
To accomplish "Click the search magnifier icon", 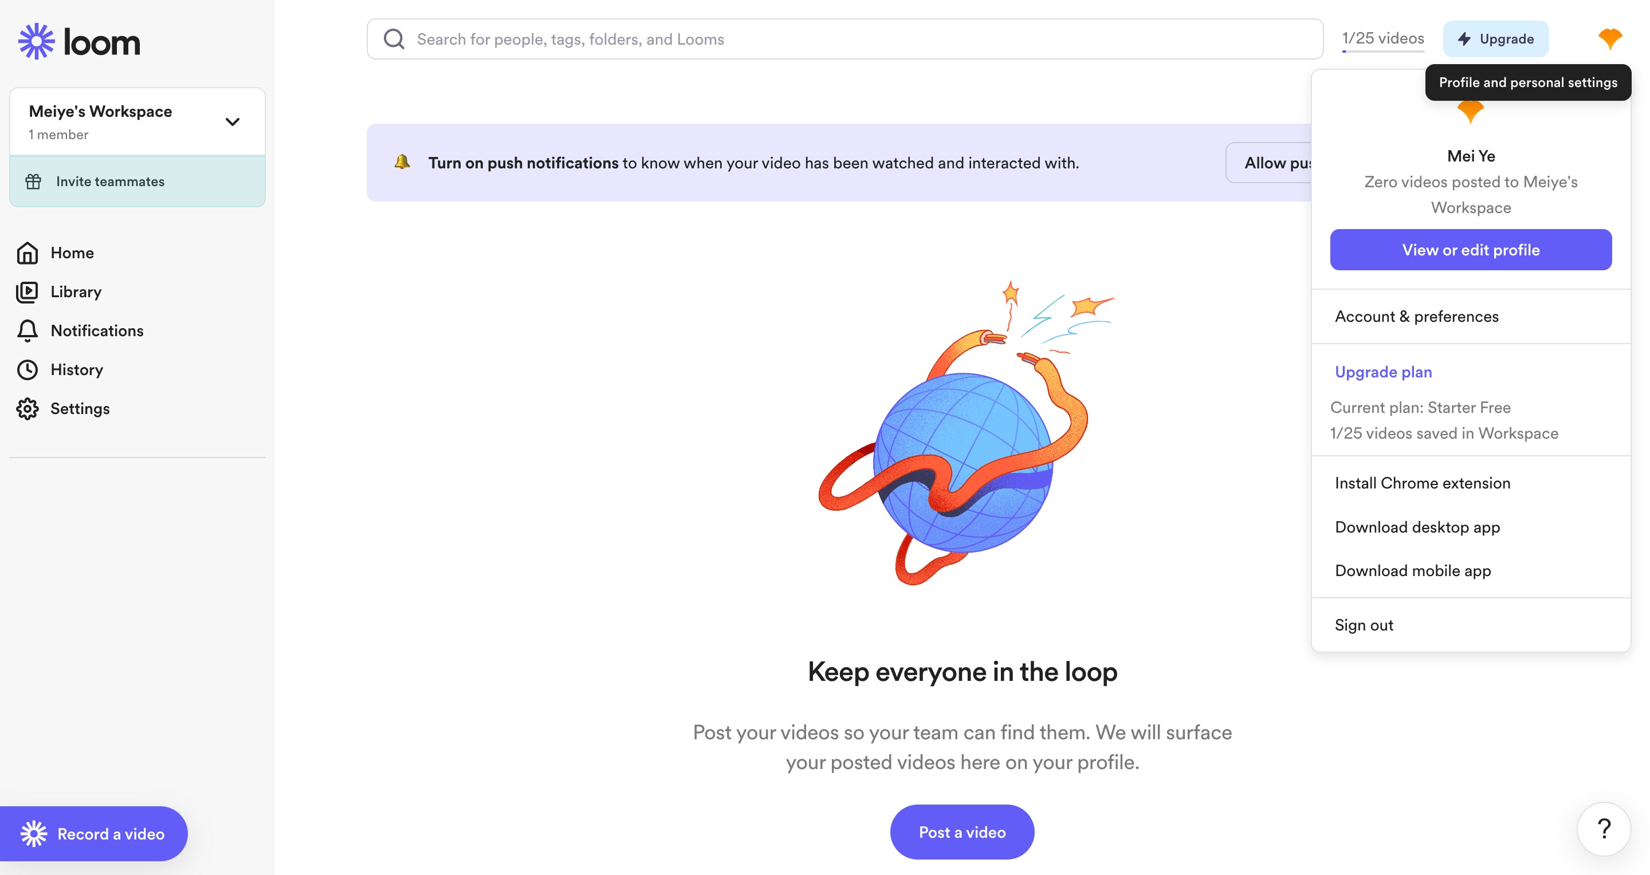I will 394,39.
